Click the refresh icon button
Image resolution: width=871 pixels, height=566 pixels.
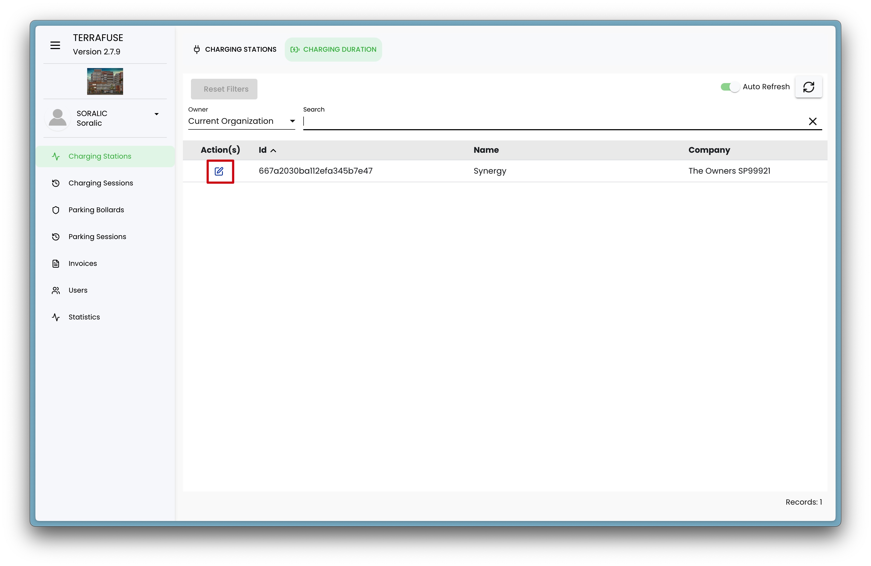pyautogui.click(x=809, y=87)
